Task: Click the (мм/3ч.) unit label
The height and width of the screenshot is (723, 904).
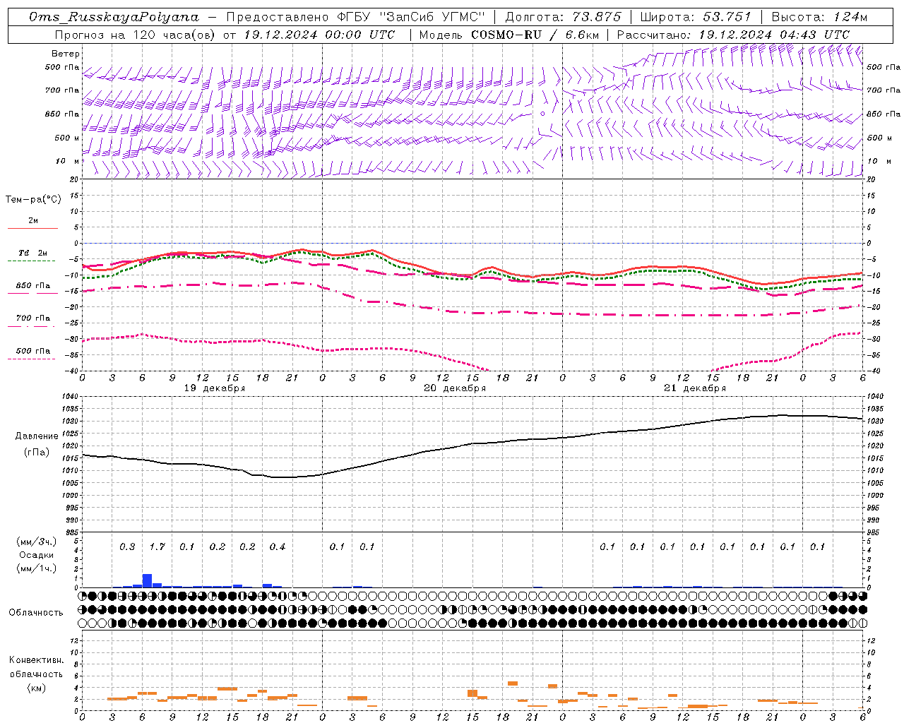Action: pyautogui.click(x=36, y=542)
